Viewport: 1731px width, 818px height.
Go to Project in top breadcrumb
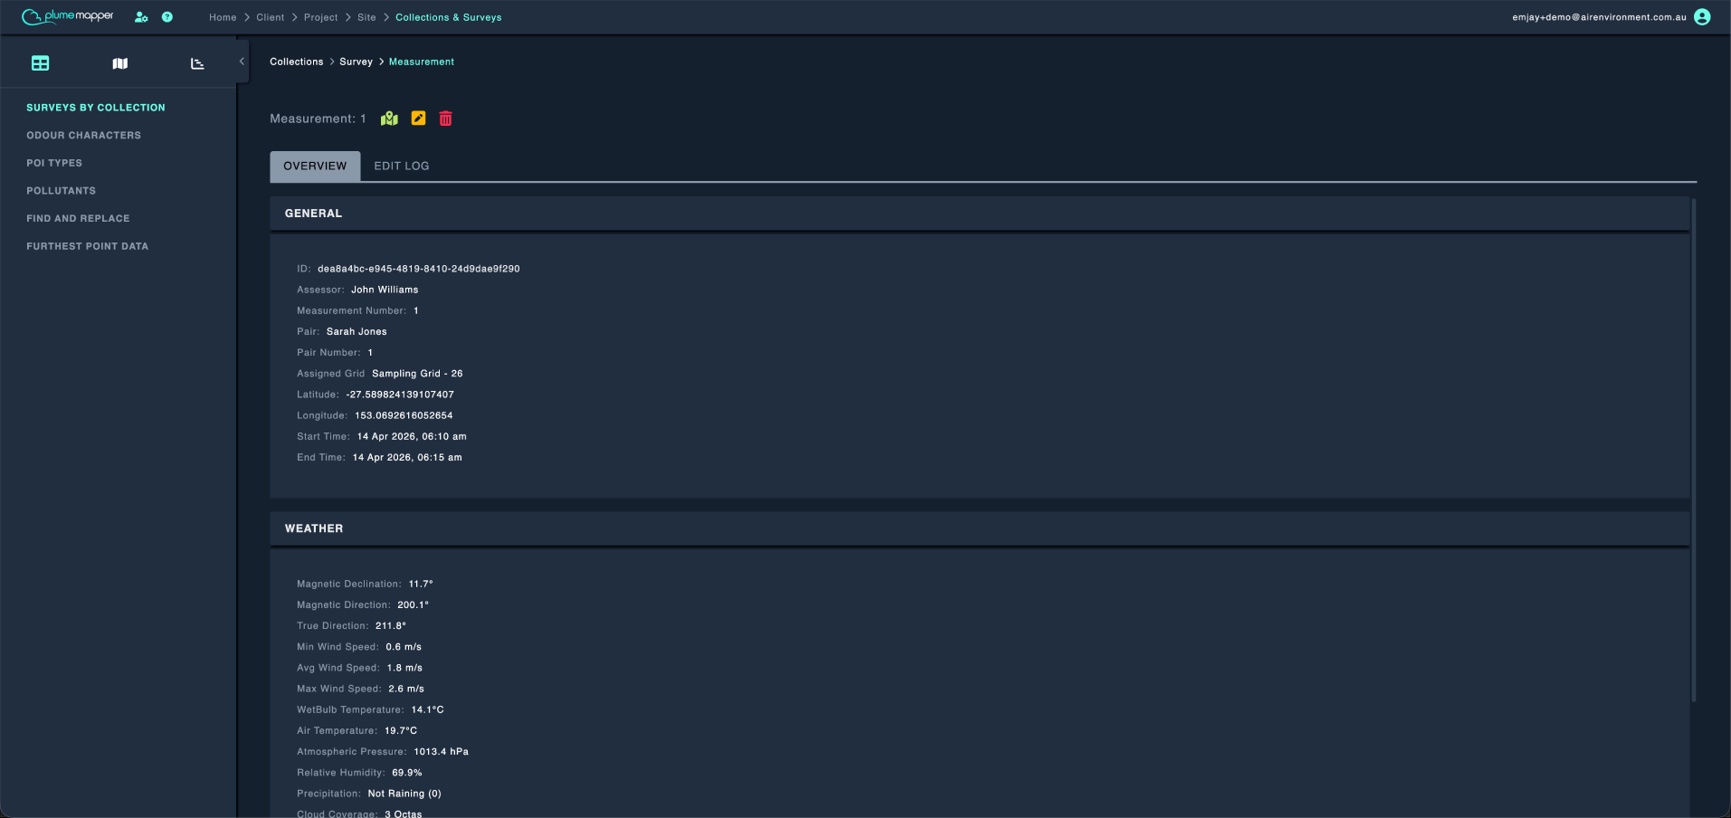click(x=321, y=17)
